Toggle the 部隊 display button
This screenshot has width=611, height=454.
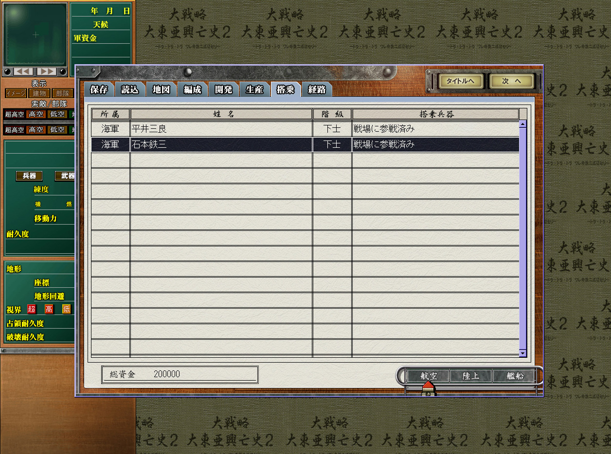(62, 93)
